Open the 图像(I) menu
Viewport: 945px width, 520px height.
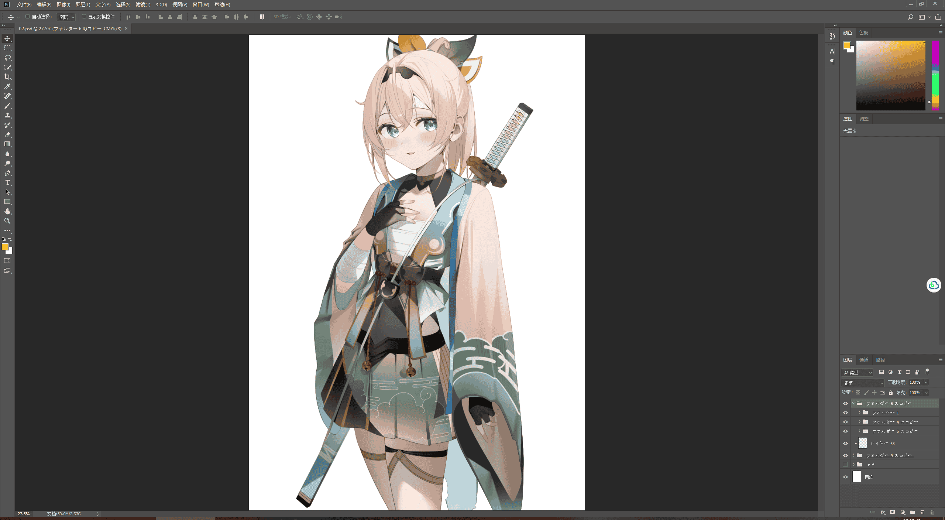[x=63, y=4]
